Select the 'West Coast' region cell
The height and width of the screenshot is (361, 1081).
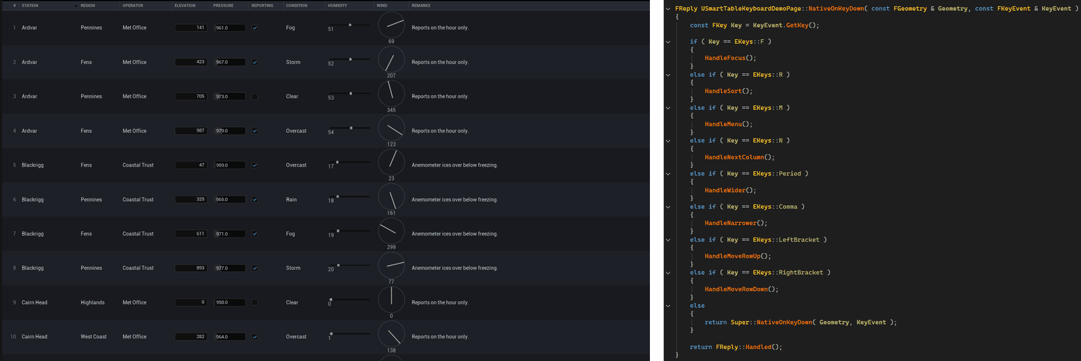[x=94, y=337]
